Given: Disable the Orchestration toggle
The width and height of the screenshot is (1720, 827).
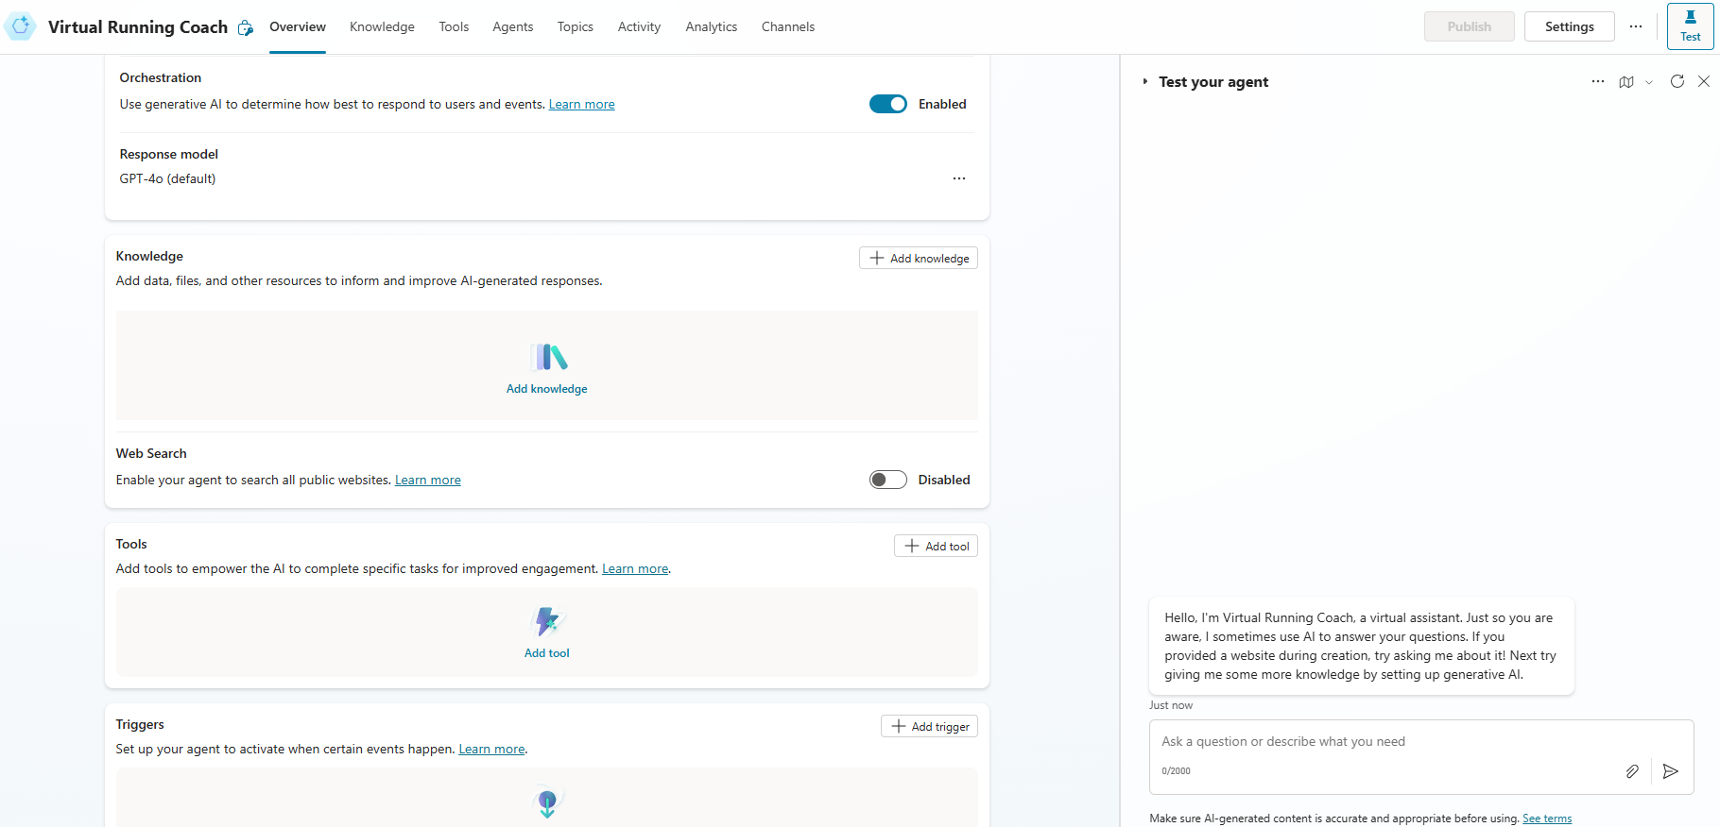Looking at the screenshot, I should pyautogui.click(x=887, y=104).
